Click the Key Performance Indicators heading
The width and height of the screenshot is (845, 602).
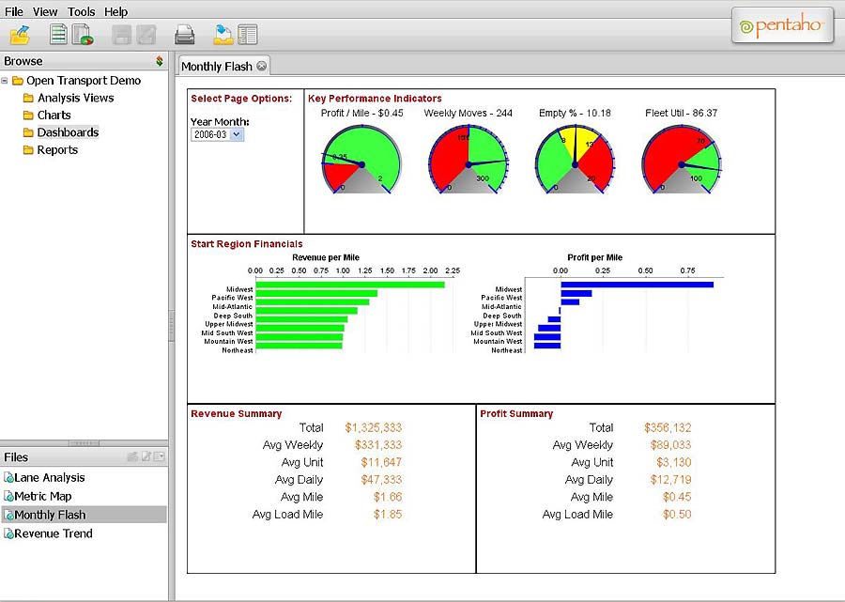click(x=375, y=99)
